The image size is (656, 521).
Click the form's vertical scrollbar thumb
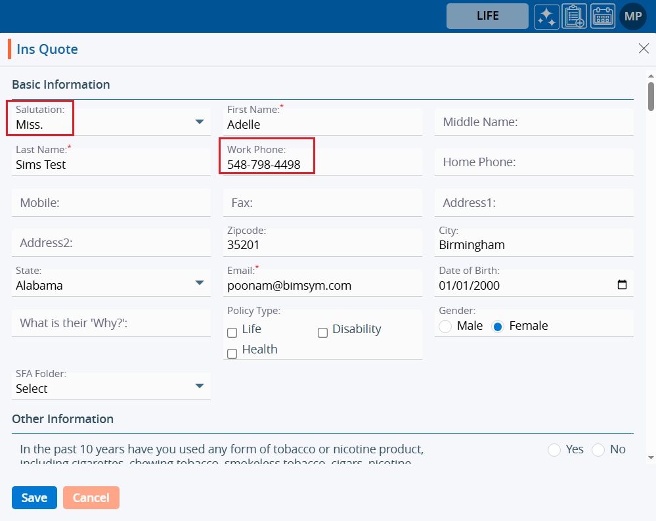point(651,96)
